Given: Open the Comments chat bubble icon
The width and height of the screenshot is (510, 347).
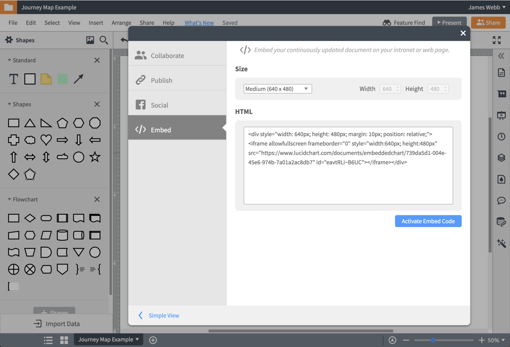Looking at the screenshot, I should click(x=501, y=201).
